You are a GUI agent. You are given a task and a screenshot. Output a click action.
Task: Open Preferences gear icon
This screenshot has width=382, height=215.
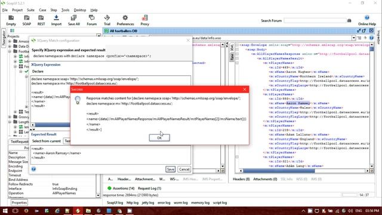[125, 18]
